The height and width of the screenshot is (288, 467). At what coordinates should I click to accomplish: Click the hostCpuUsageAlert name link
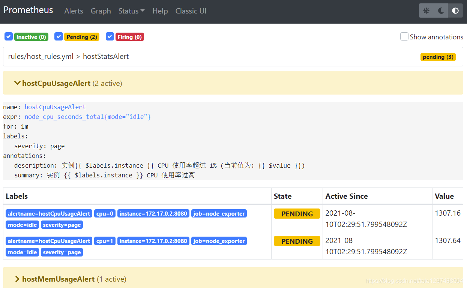click(55, 107)
